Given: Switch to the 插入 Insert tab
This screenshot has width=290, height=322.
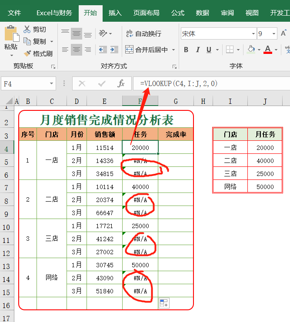Looking at the screenshot, I should coord(115,13).
